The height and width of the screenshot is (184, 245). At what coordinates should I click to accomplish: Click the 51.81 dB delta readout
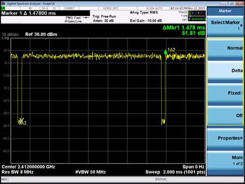[193, 33]
